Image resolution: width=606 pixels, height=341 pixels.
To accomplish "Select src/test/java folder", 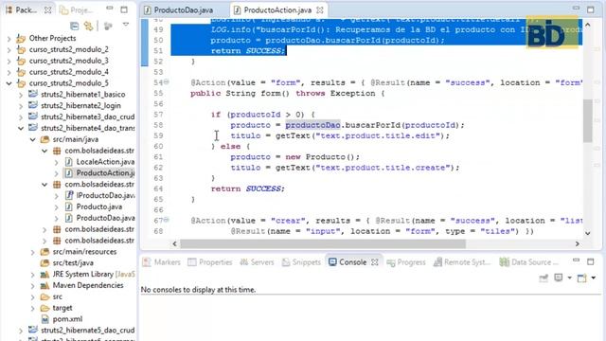I will tap(73, 262).
